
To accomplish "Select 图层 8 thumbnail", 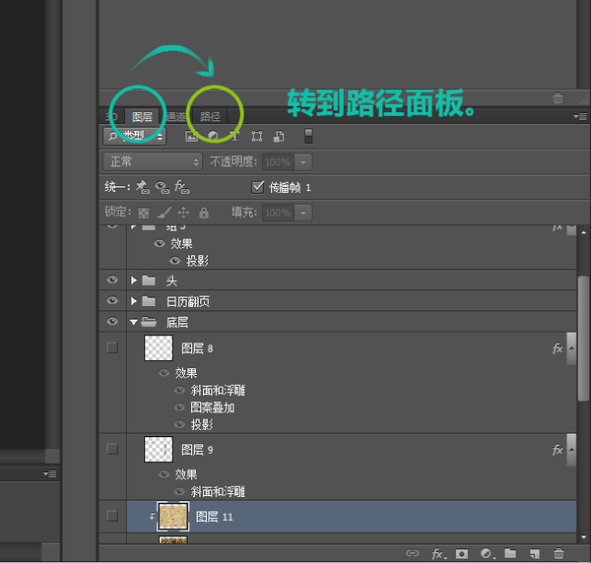I will pyautogui.click(x=159, y=348).
